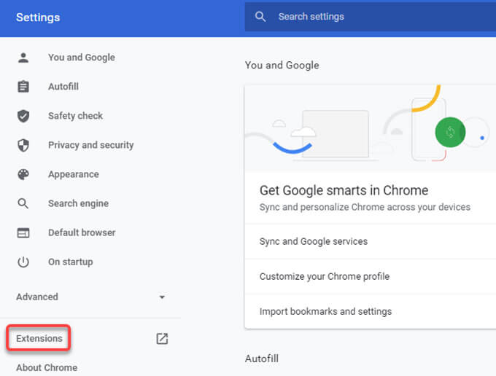Open Extensions via the external link icon

click(162, 339)
